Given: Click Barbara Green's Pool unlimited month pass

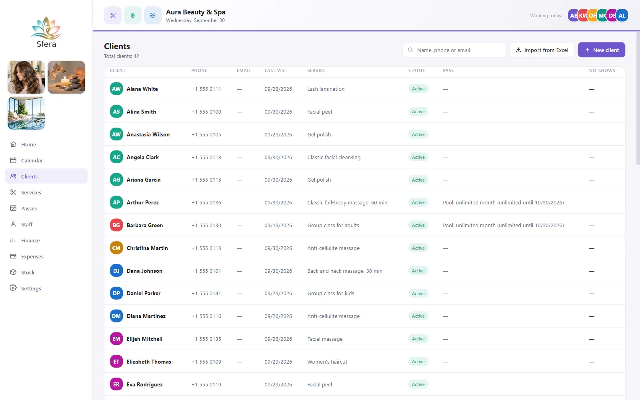Looking at the screenshot, I should coord(503,225).
